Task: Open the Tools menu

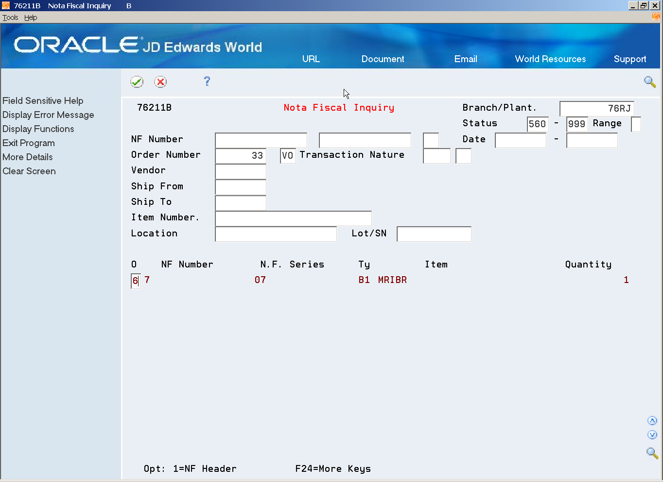Action: (10, 17)
